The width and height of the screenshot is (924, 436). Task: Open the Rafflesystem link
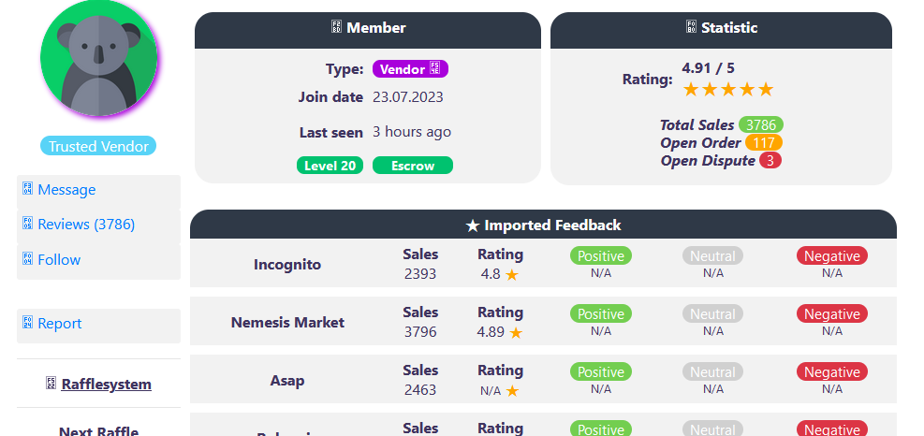pyautogui.click(x=106, y=384)
